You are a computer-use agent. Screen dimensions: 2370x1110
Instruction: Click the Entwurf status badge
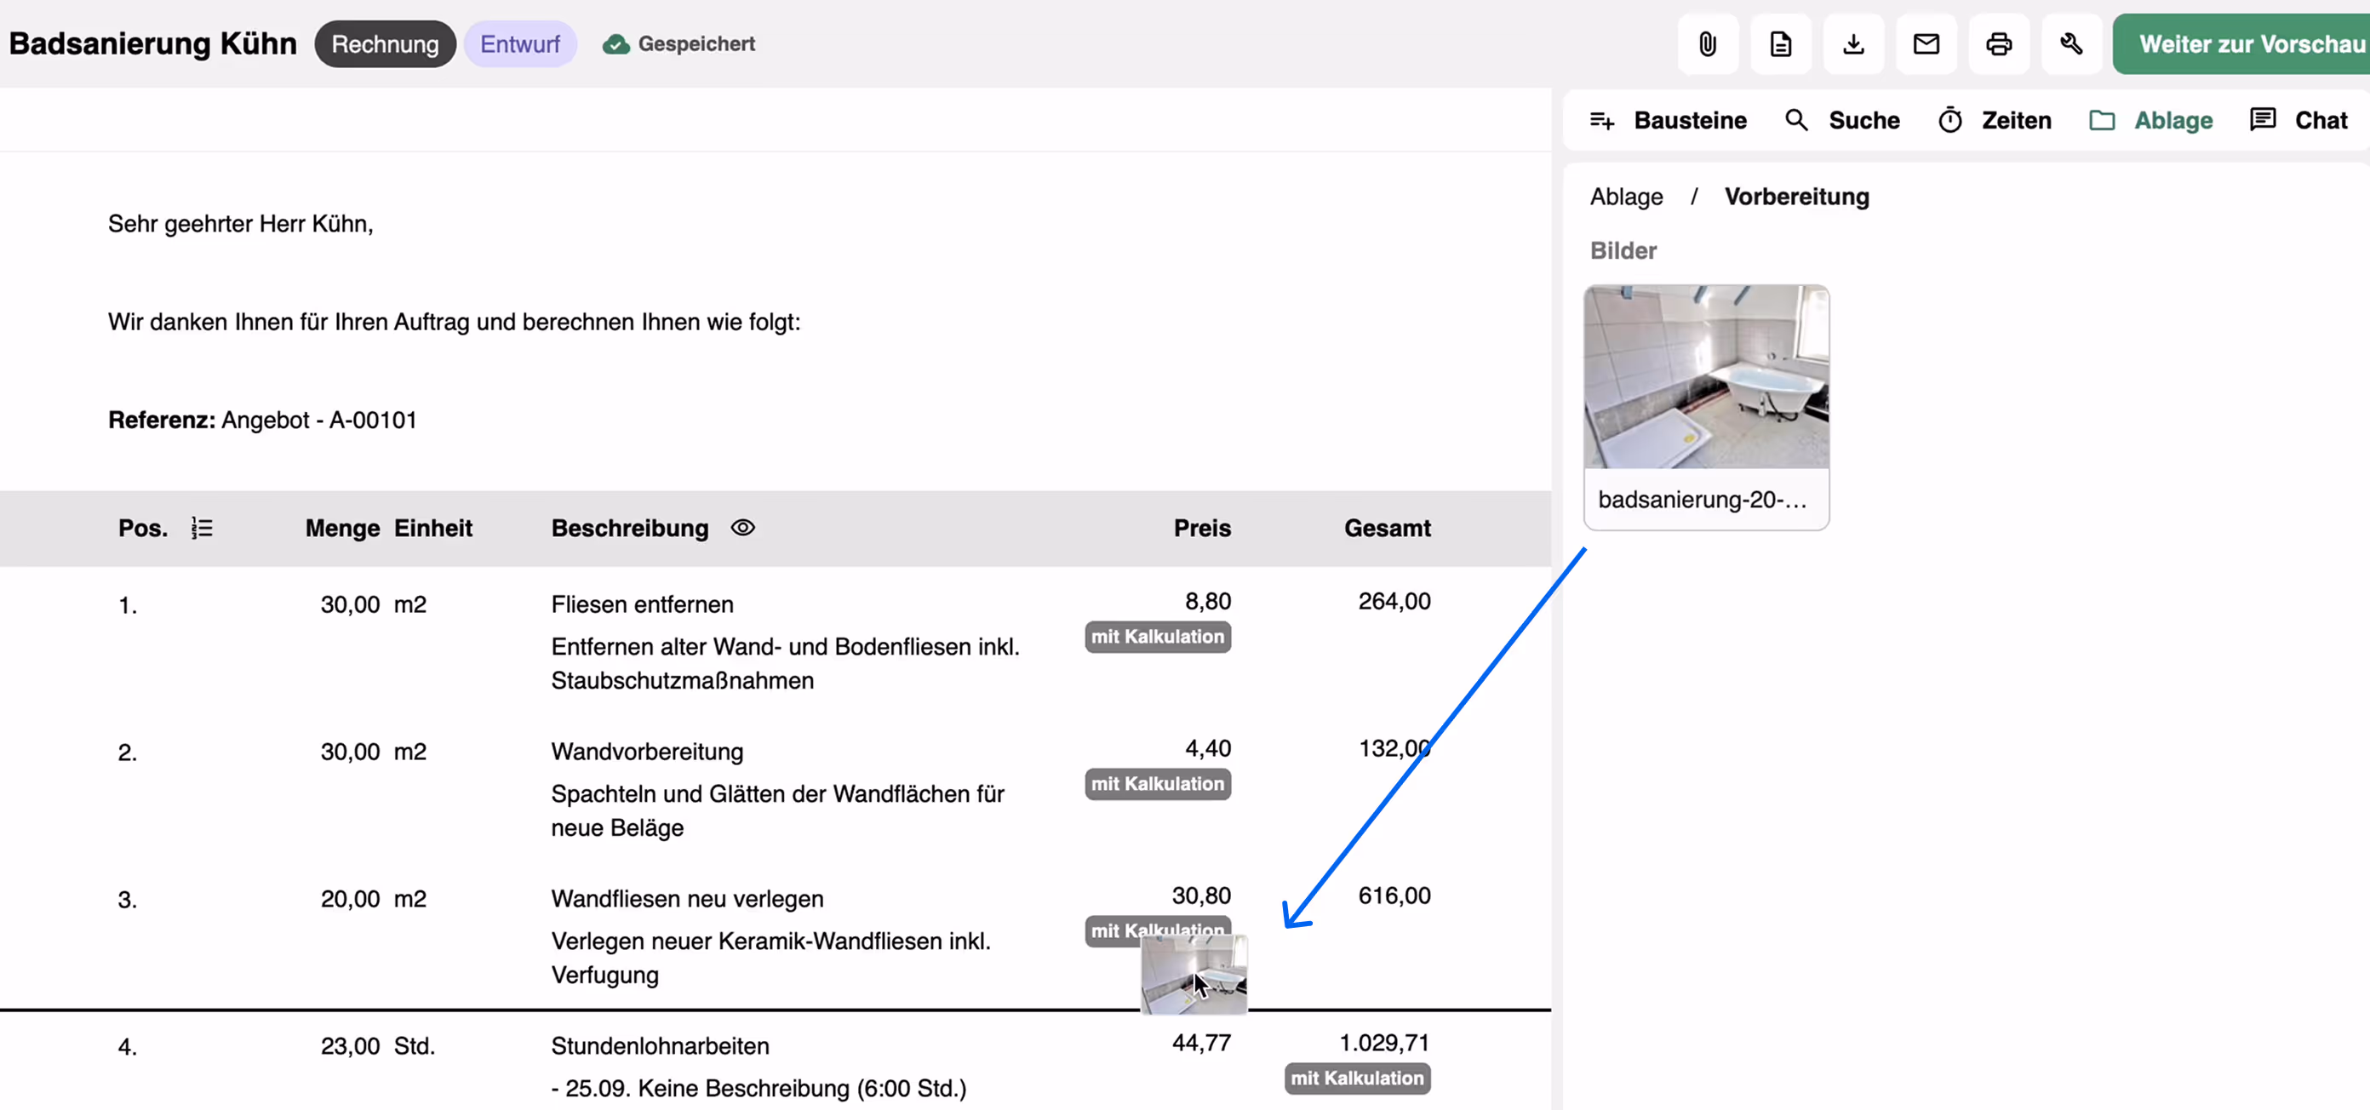520,44
